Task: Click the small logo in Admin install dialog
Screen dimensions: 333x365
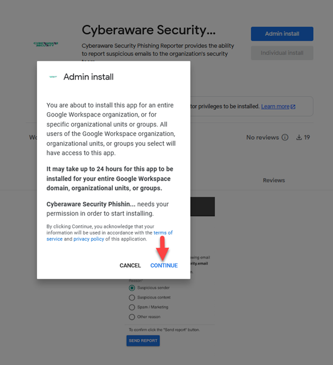Action: click(x=53, y=77)
